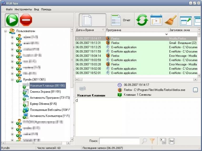The image size is (202, 151).
Task: Click the window with green arrow icon
Action: [x=186, y=21]
